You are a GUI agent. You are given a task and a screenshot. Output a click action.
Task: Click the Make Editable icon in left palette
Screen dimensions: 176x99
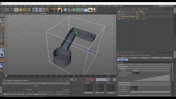2,15
